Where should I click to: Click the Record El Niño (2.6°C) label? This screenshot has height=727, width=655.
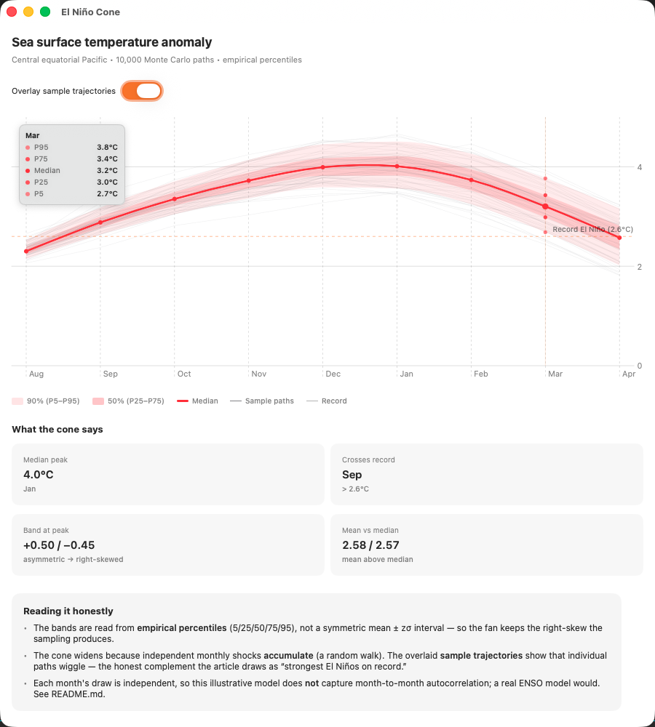pyautogui.click(x=592, y=230)
